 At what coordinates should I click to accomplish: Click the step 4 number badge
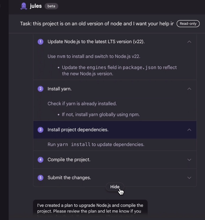click(40, 160)
